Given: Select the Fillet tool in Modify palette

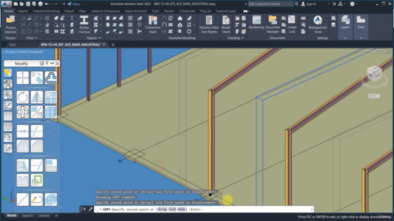Looking at the screenshot, I should coord(23,146).
